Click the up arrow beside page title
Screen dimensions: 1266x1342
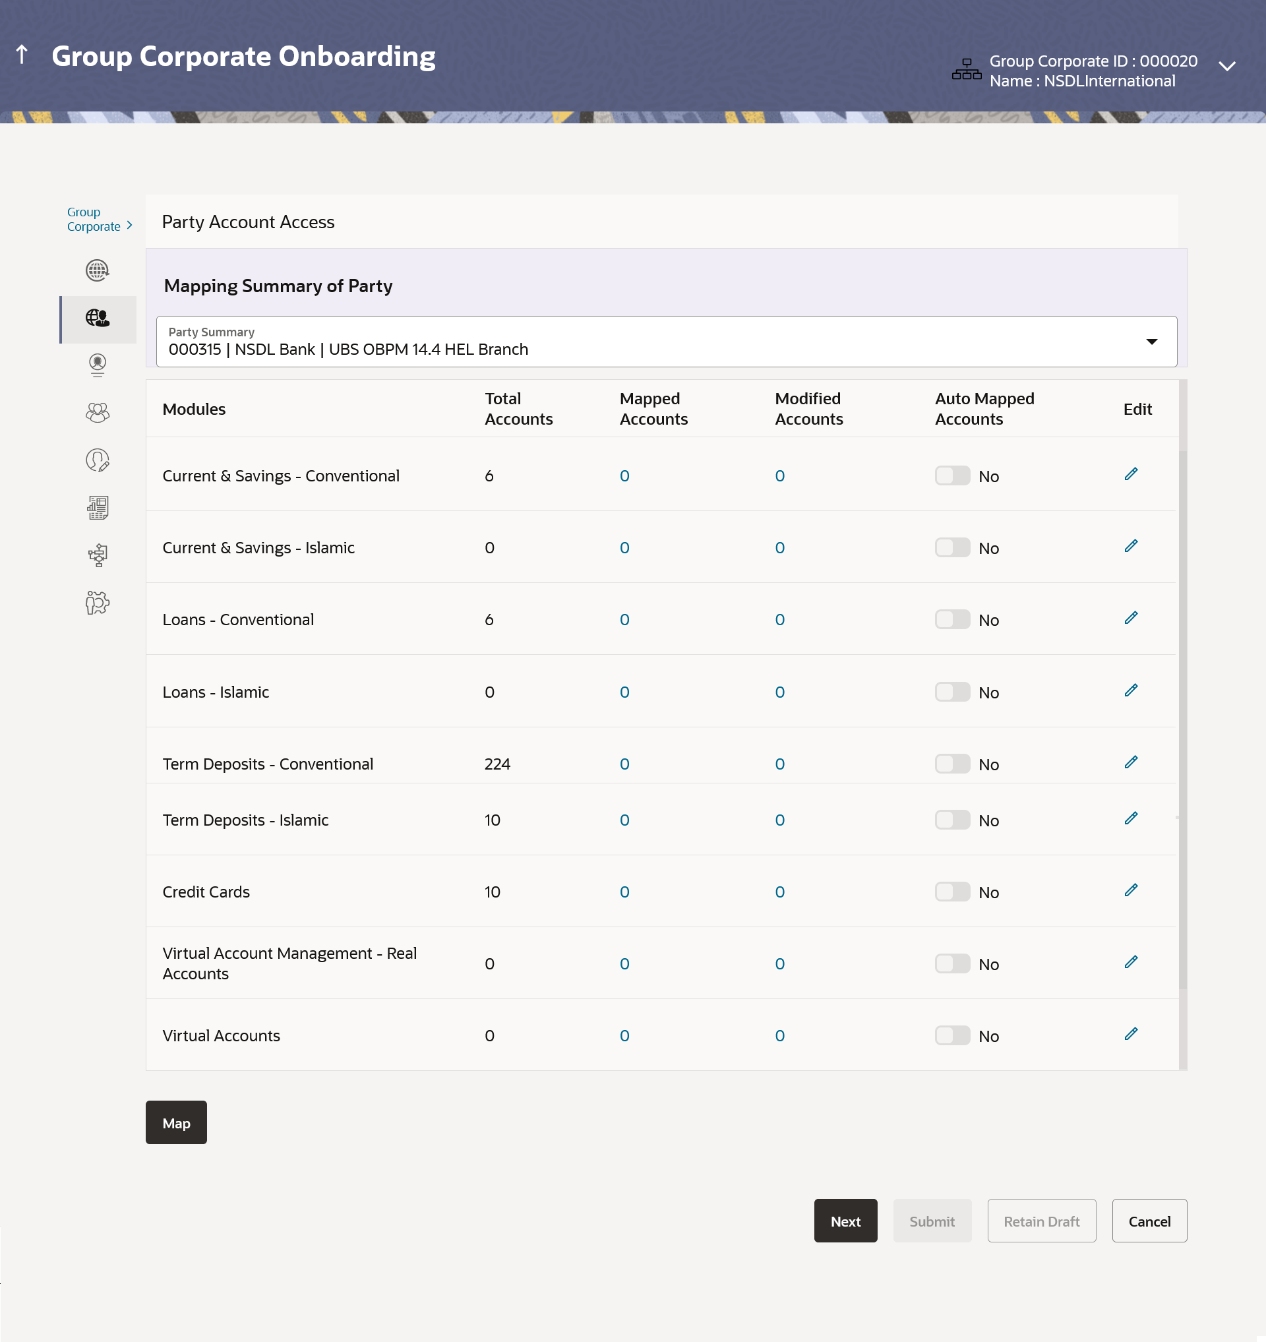pos(22,55)
